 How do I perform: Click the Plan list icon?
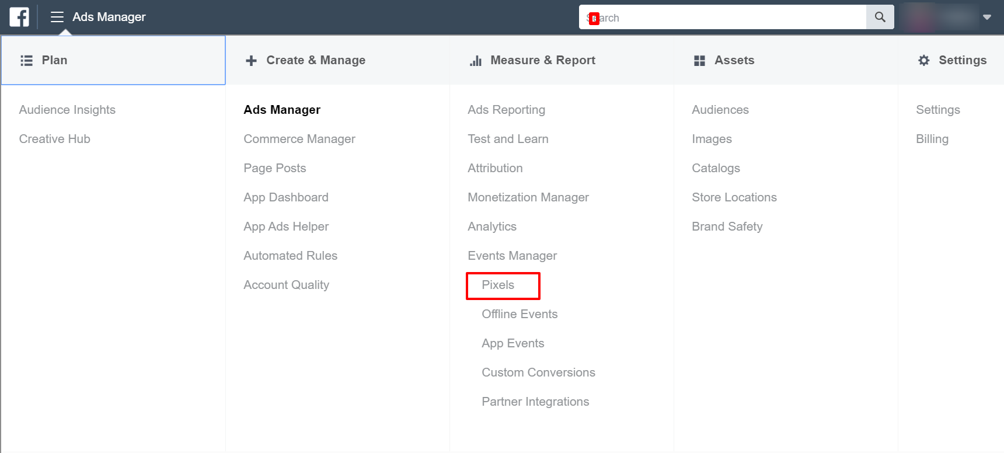click(x=26, y=61)
